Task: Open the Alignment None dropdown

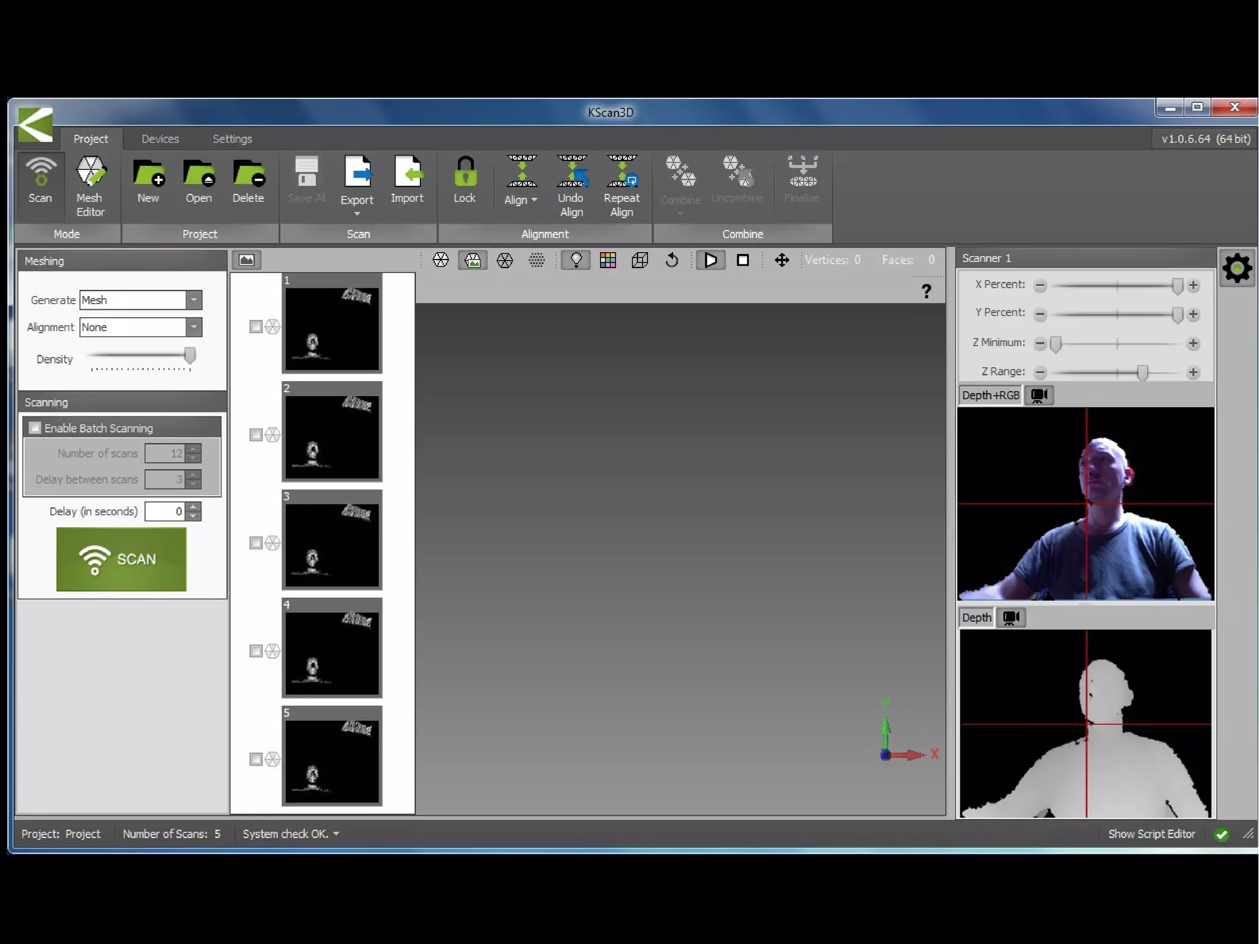Action: (x=194, y=327)
